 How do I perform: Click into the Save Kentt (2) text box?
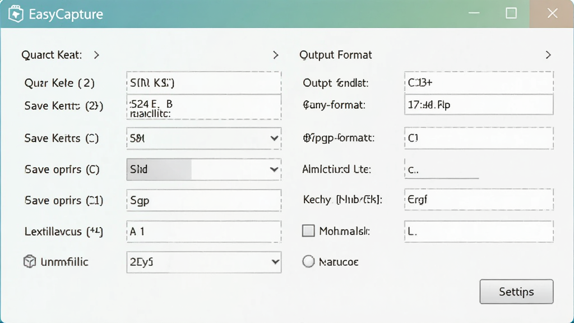click(204, 107)
